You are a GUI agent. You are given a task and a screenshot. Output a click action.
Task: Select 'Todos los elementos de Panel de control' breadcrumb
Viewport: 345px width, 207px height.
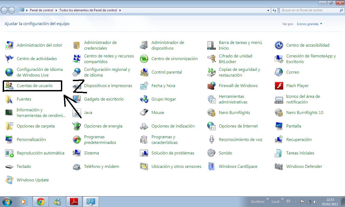click(88, 10)
